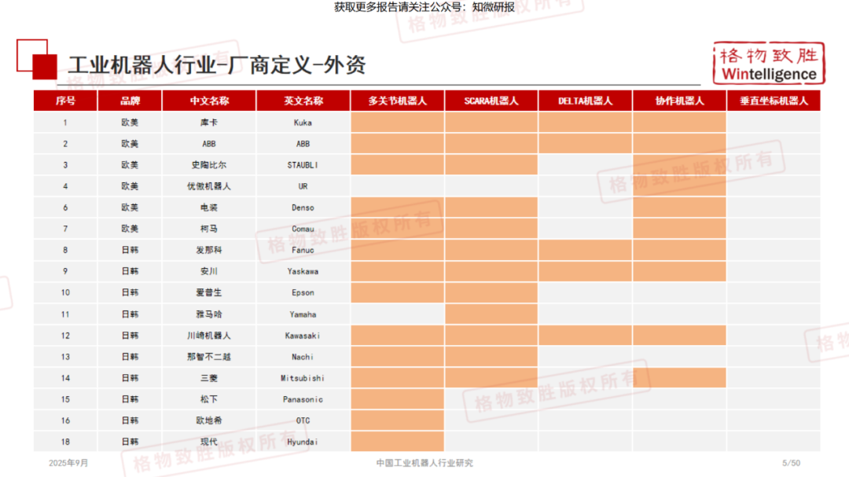Click the OTC cell
This screenshot has width=849, height=477.
pyautogui.click(x=303, y=420)
